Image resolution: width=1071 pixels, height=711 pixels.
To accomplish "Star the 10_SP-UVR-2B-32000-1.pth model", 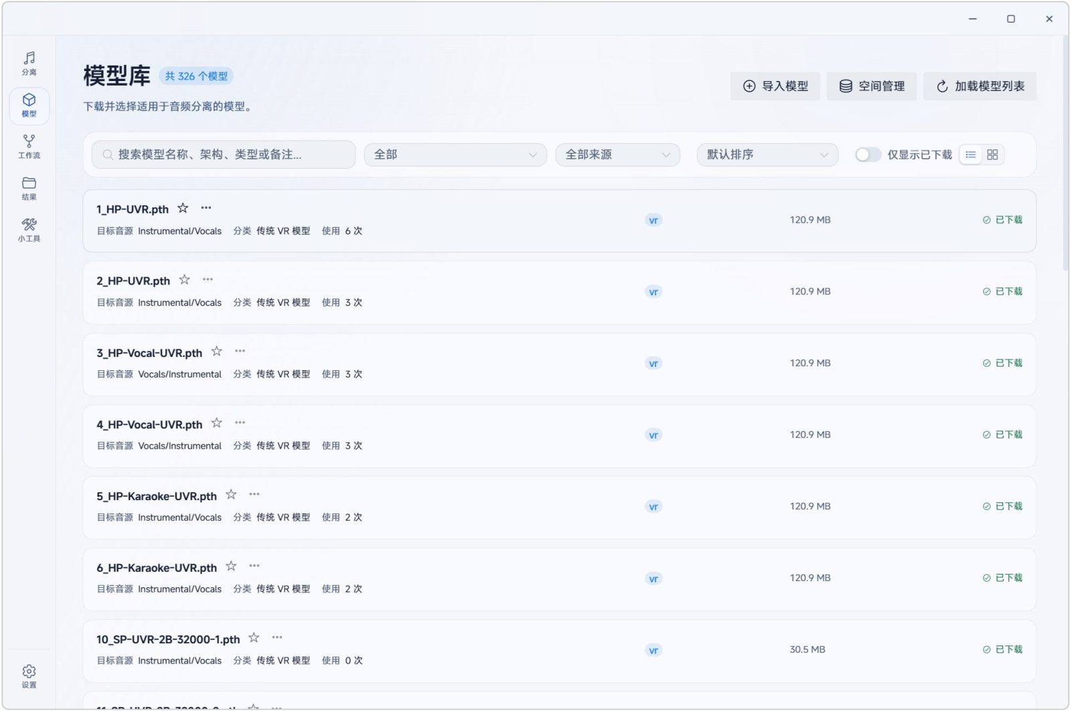I will click(254, 638).
